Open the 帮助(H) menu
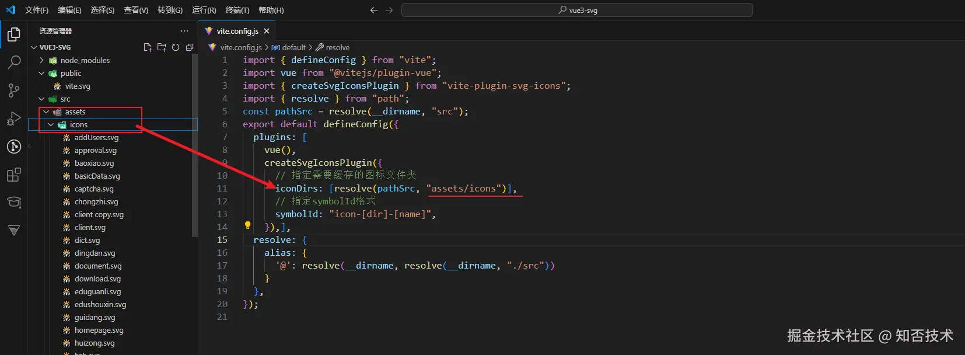The image size is (965, 355). (271, 10)
